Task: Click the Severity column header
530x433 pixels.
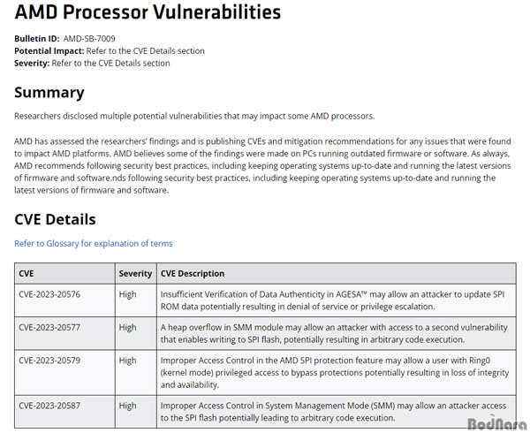Action: 135,273
